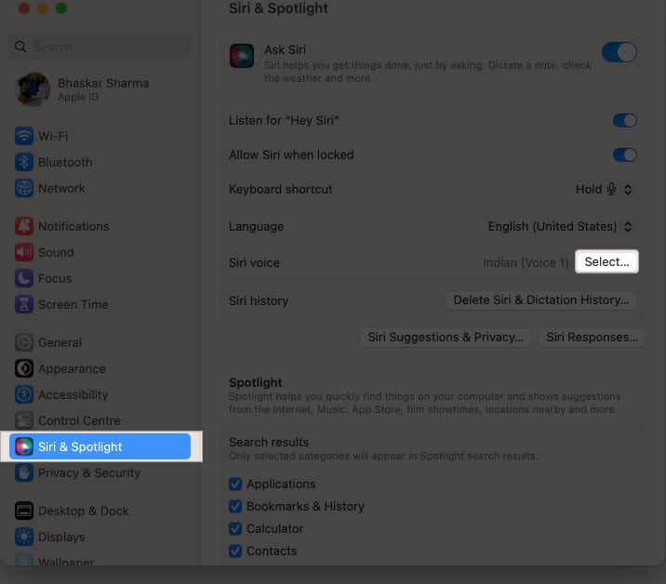Open Privacy & Security hand icon
This screenshot has width=666, height=584.
coord(24,472)
